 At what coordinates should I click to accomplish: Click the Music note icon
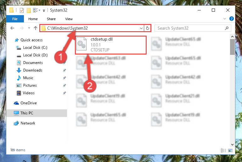pyautogui.click(x=19, y=78)
